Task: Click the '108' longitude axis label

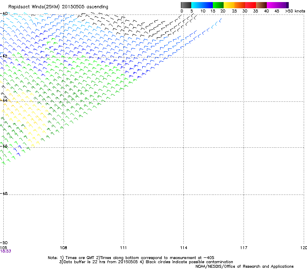Action: pyautogui.click(x=63, y=248)
